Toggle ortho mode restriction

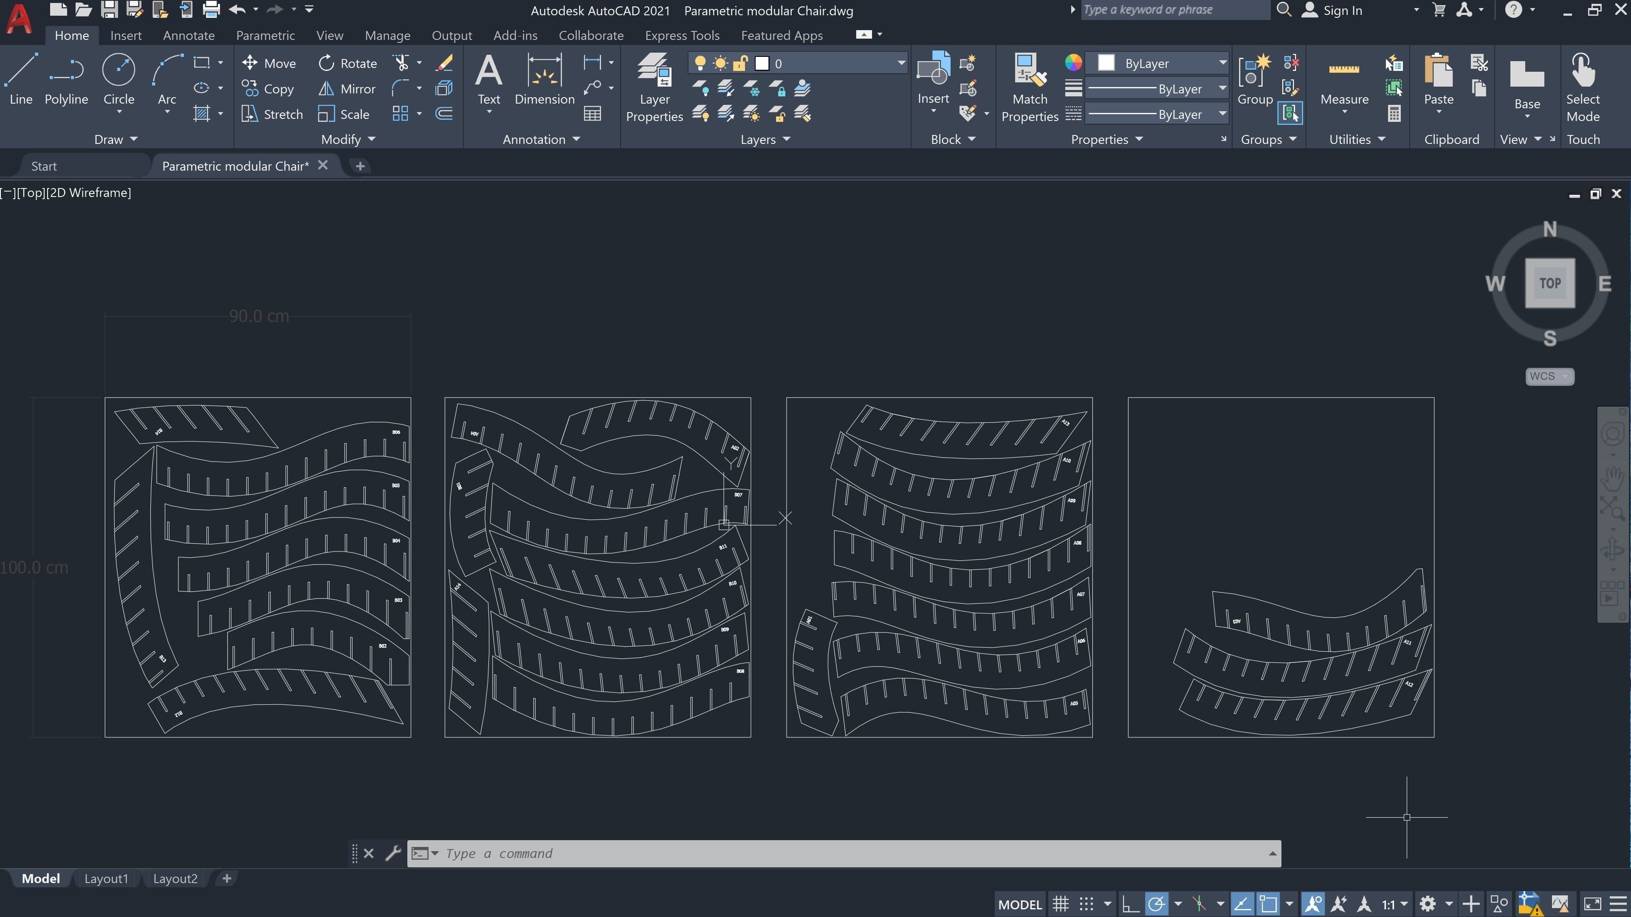pos(1130,904)
